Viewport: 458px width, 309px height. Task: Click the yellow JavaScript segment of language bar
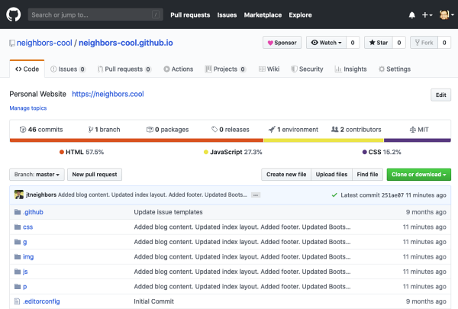(324, 140)
